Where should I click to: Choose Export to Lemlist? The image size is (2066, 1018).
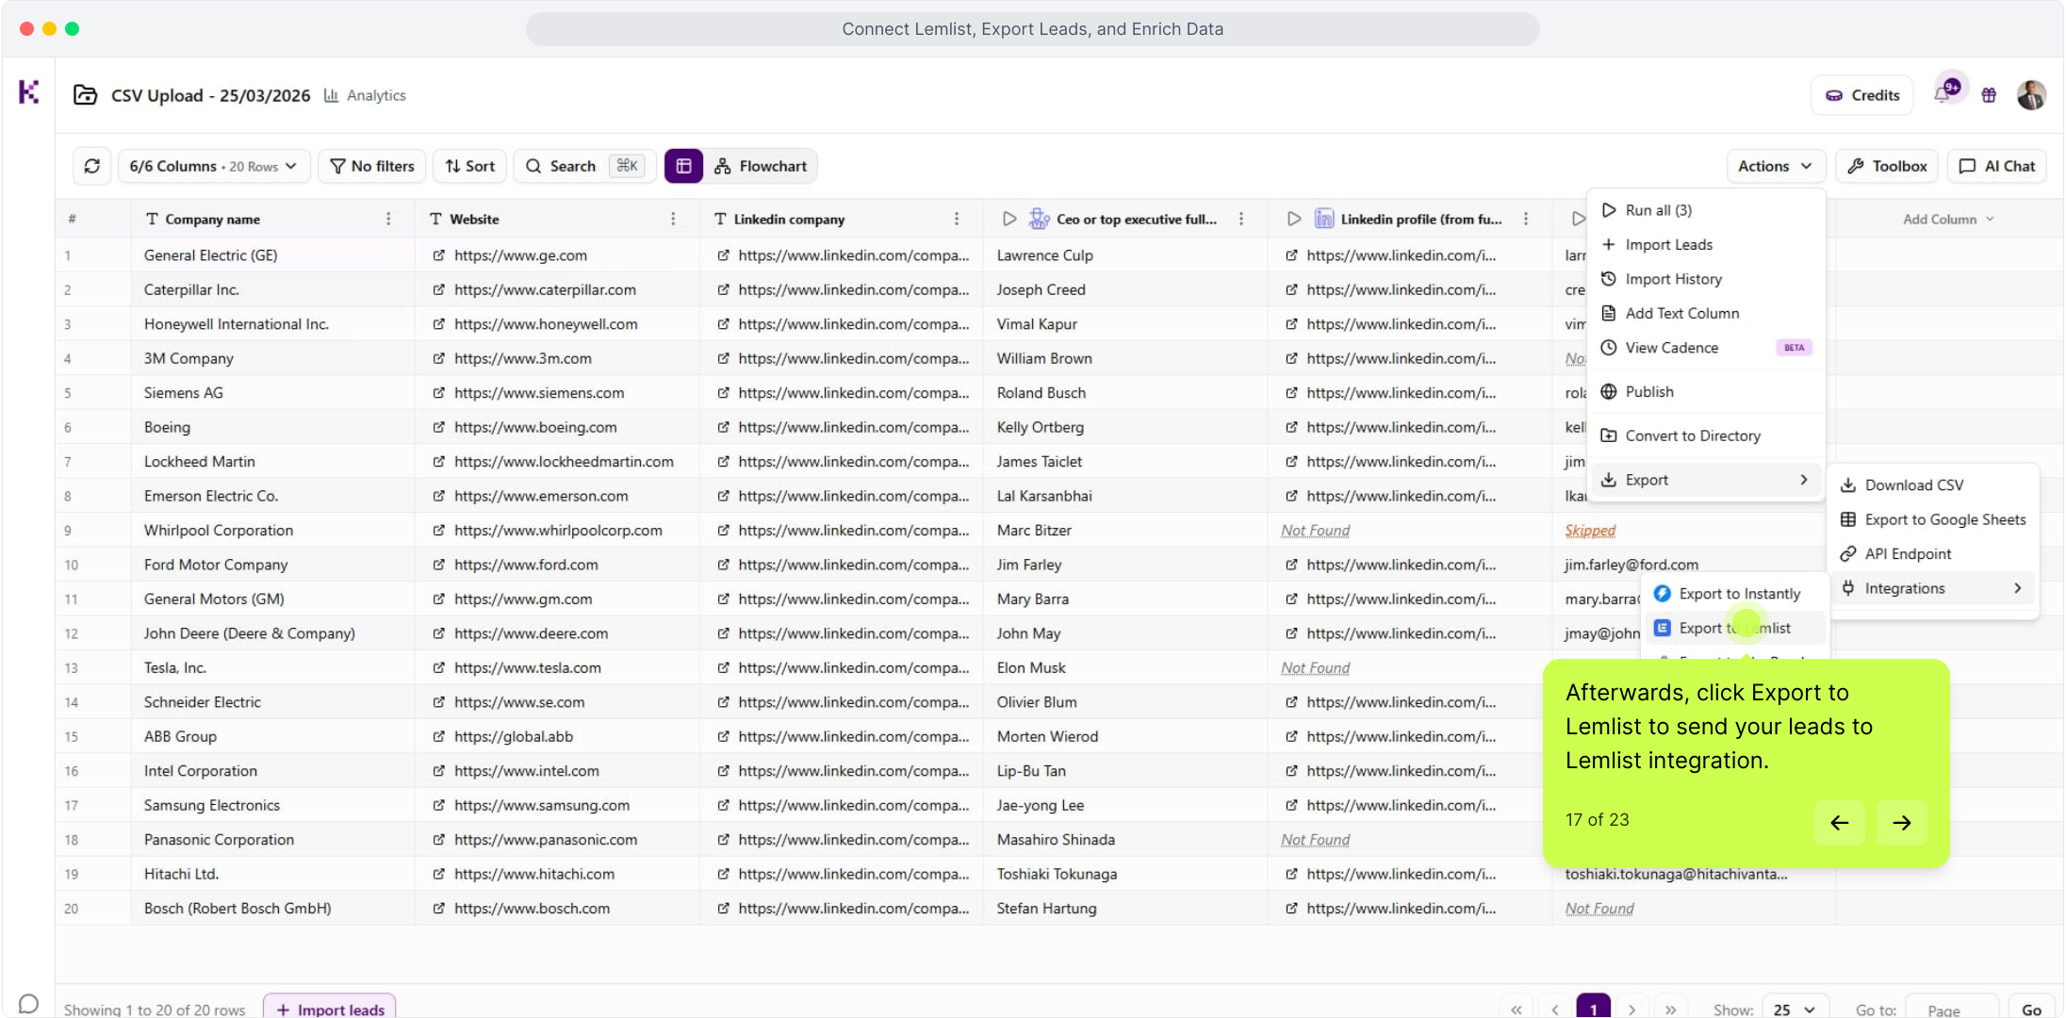coord(1735,628)
